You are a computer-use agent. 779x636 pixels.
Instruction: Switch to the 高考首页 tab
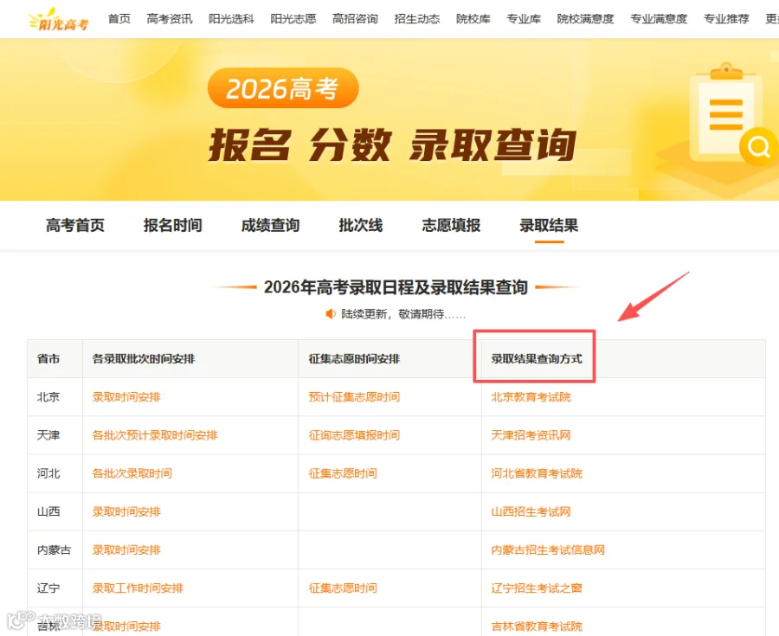pos(75,225)
